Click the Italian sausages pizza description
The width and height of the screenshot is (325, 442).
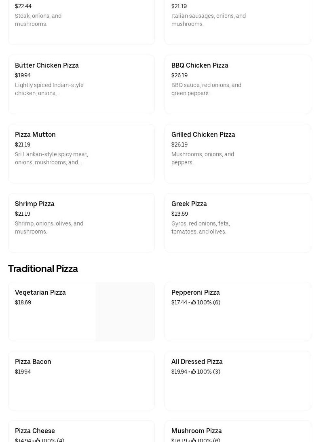point(208,20)
